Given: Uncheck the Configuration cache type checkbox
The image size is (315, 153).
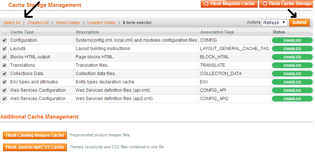Looking at the screenshot, I should 4,40.
